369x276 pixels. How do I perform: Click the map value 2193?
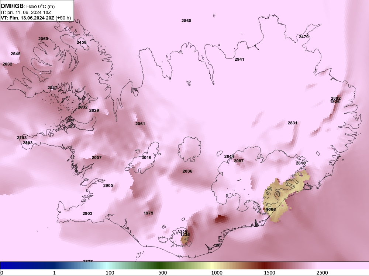(22, 138)
